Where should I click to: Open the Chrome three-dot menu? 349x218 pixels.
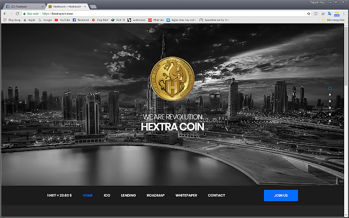pyautogui.click(x=344, y=14)
